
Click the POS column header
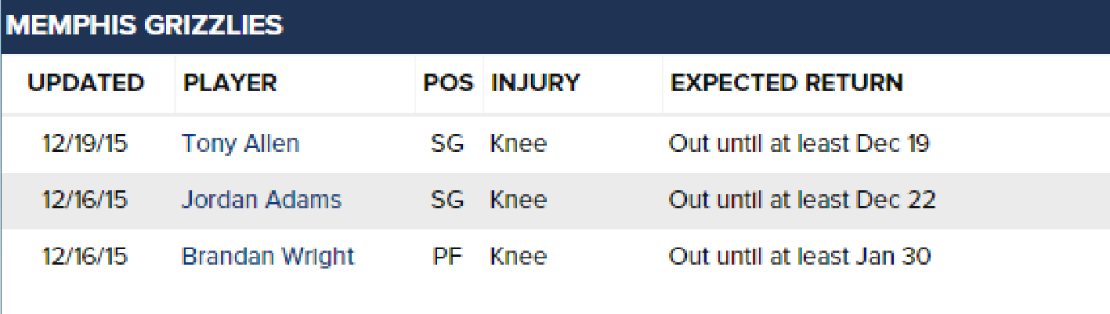click(448, 83)
